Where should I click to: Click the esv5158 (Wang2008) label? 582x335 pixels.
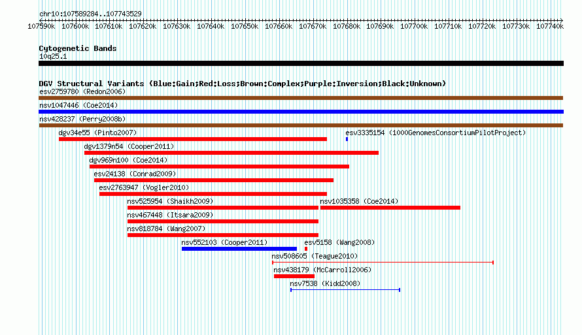339,242
